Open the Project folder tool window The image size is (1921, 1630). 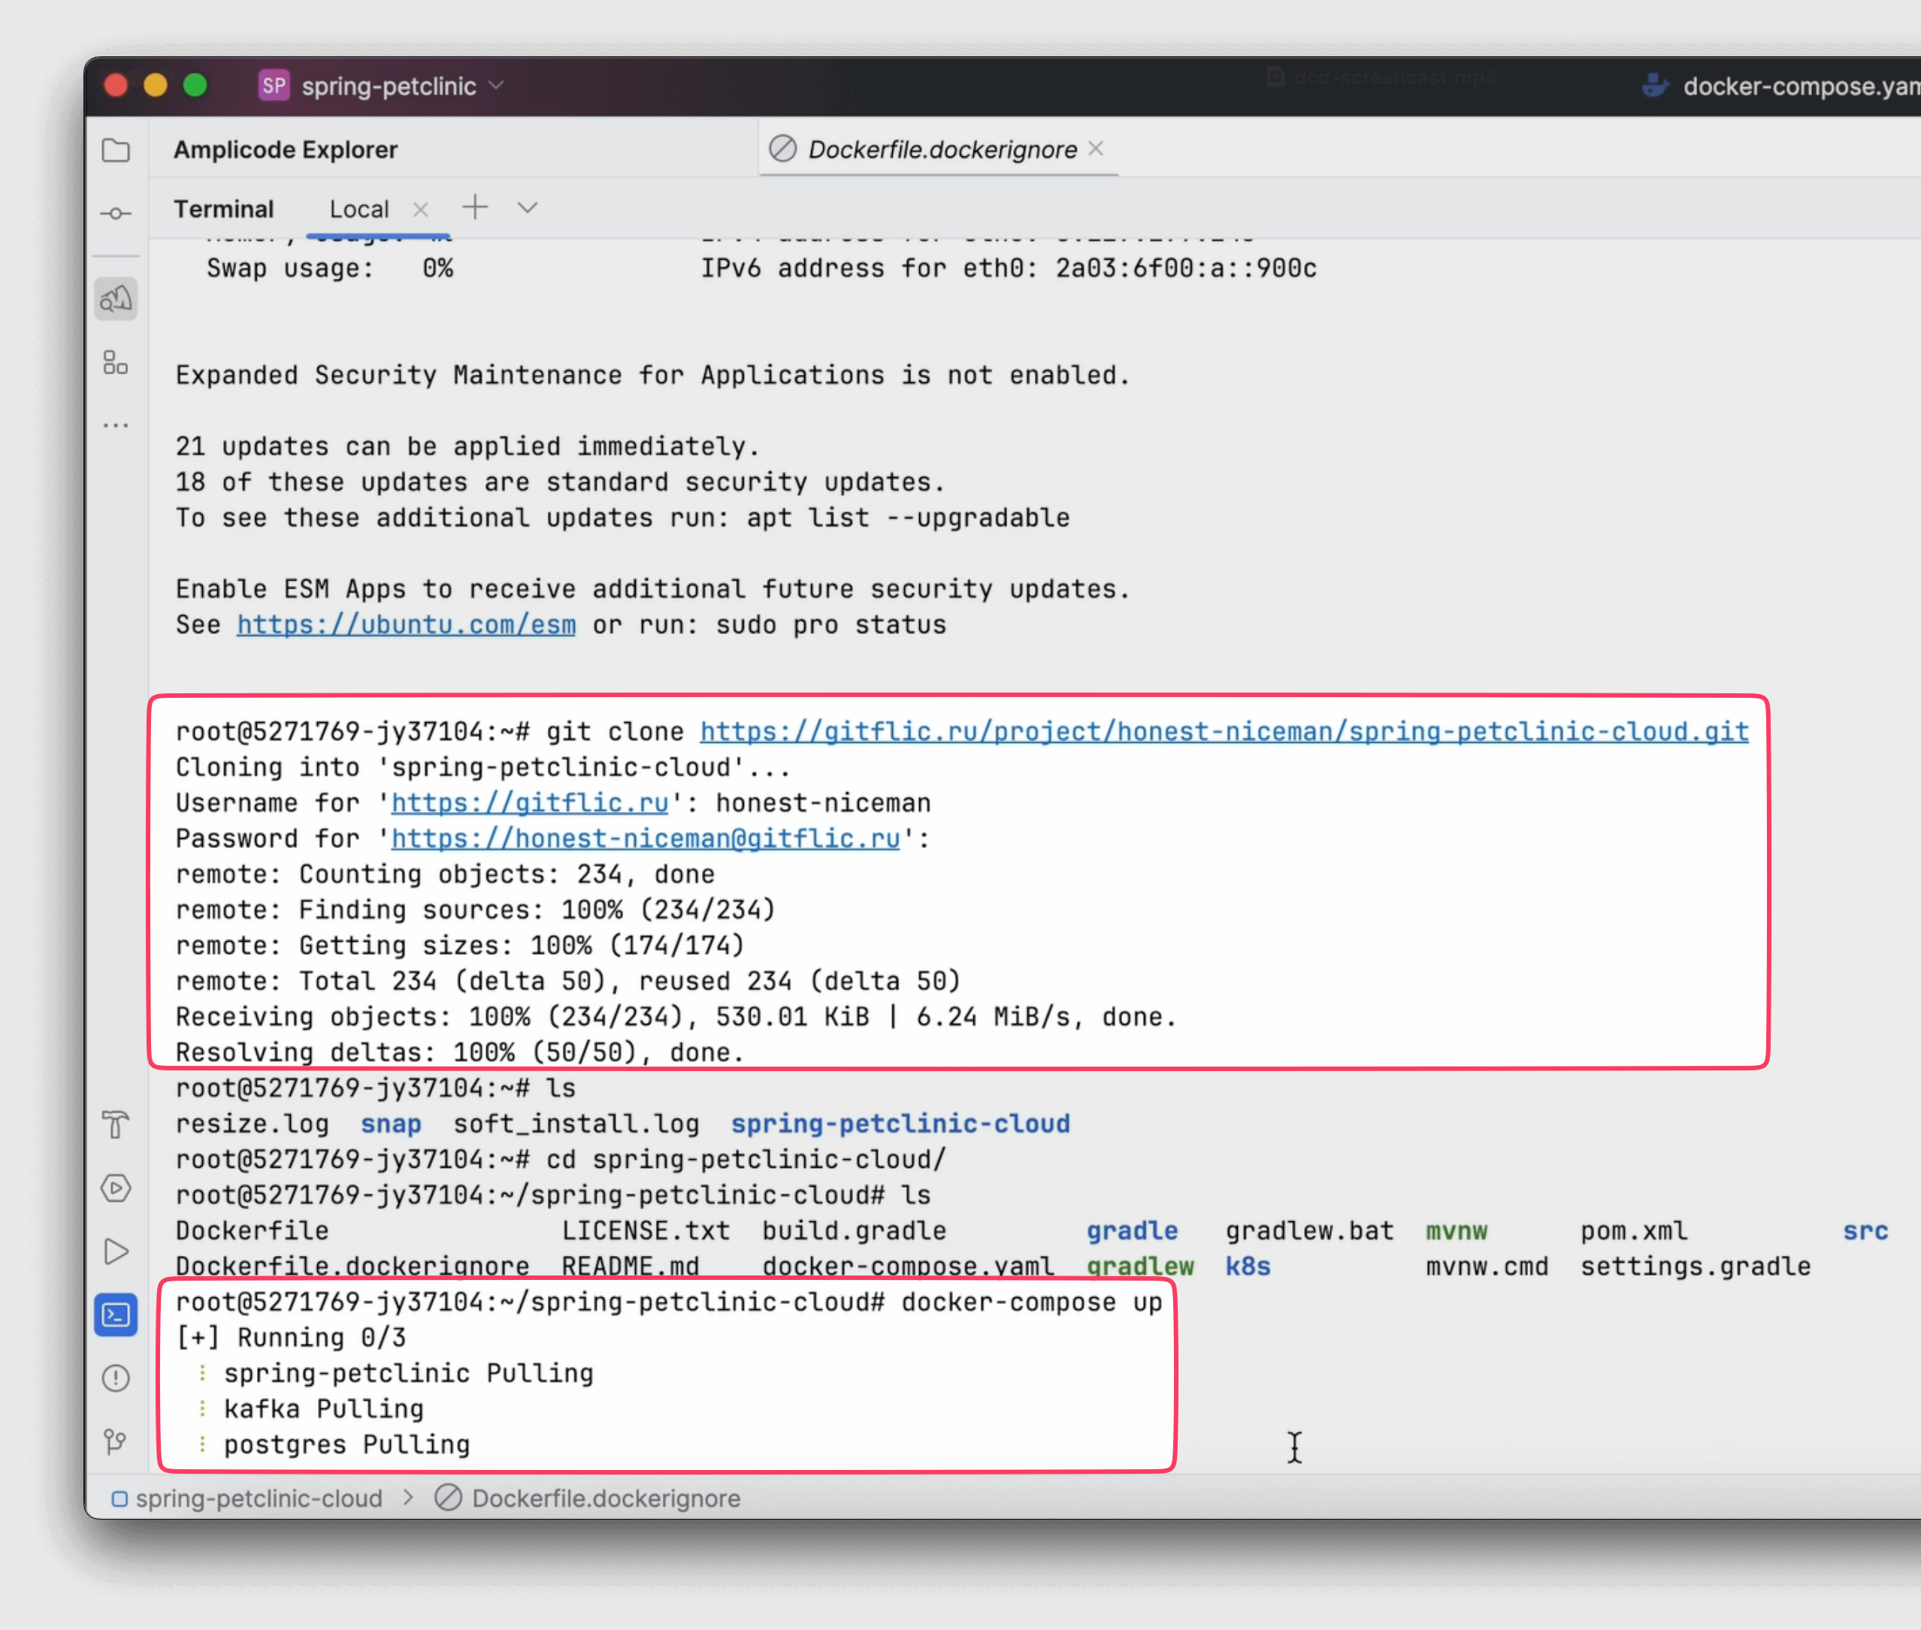116,149
